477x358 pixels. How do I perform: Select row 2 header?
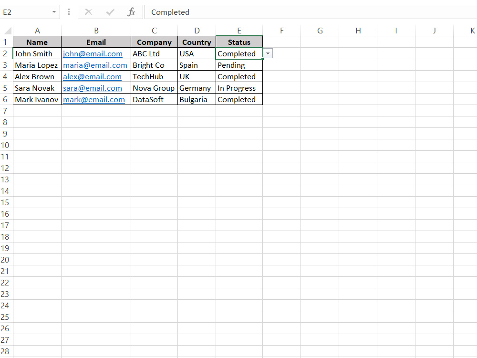[5, 53]
